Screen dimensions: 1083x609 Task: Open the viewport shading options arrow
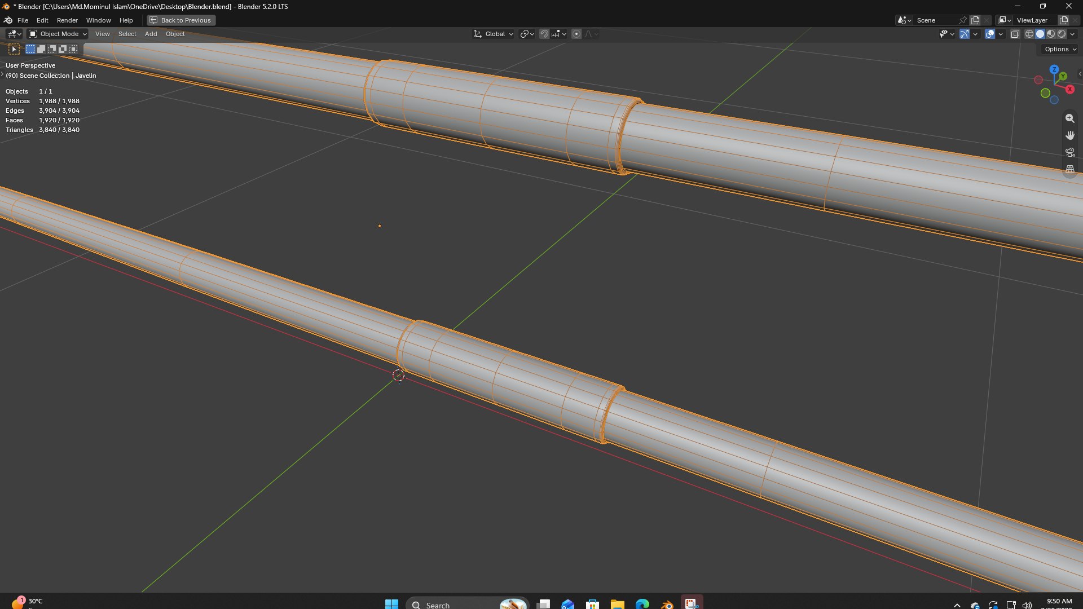(1073, 34)
